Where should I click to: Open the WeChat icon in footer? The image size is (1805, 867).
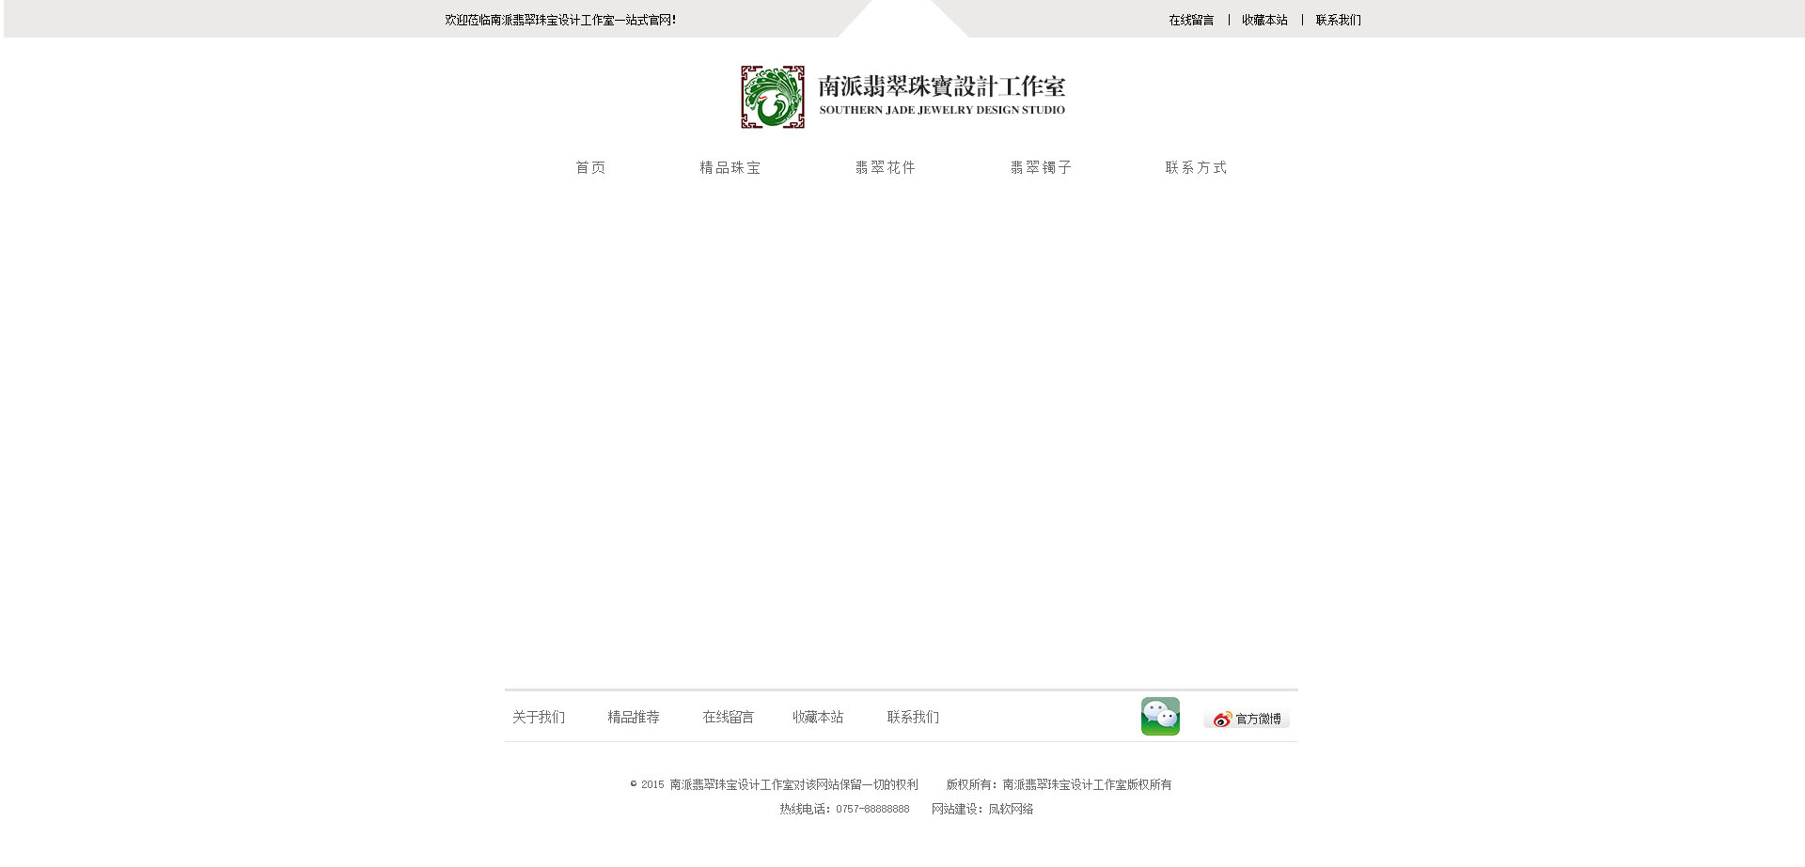(x=1160, y=717)
